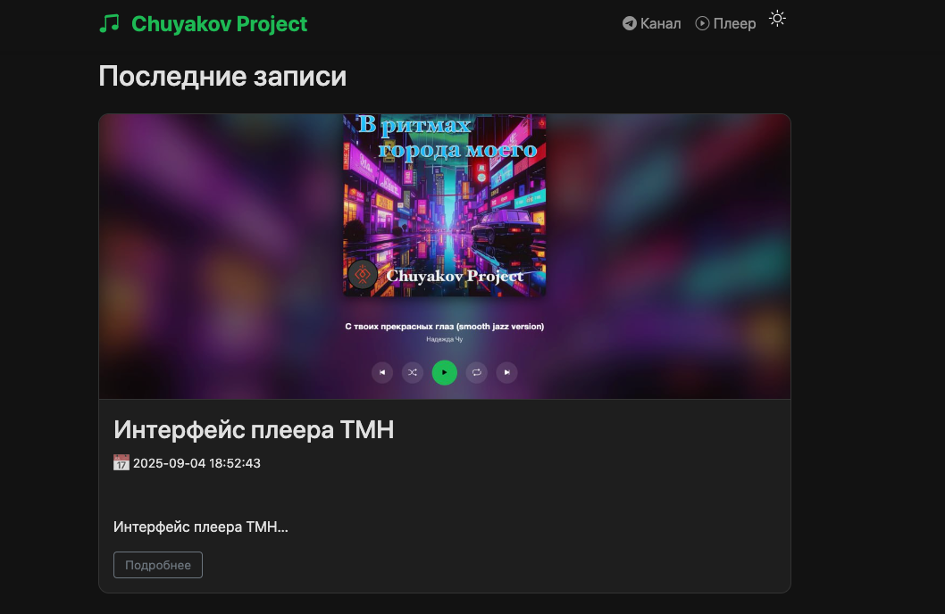Open the Плеер navigation item

pyautogui.click(x=725, y=23)
